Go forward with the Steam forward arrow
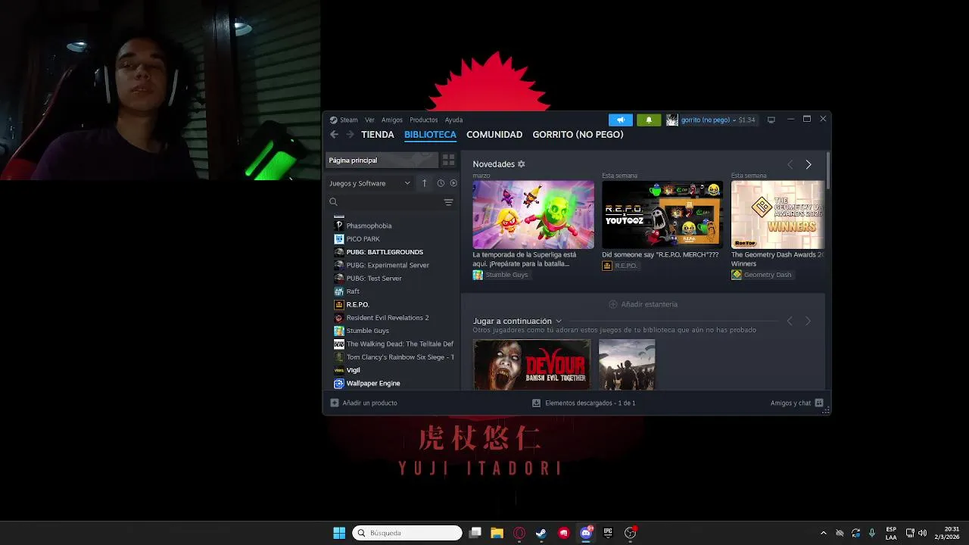Image resolution: width=969 pixels, height=545 pixels. pos(350,135)
